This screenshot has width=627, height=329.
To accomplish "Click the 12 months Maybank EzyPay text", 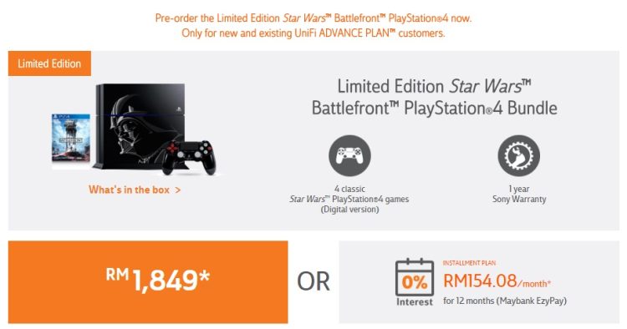I will (505, 301).
